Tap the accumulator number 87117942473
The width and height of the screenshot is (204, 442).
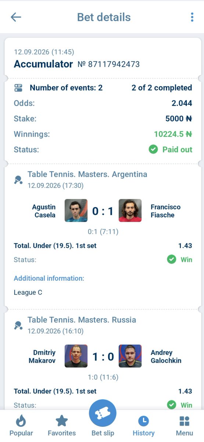click(x=108, y=64)
